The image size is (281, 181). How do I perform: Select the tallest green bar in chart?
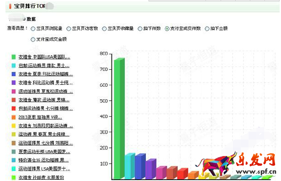[119, 119]
